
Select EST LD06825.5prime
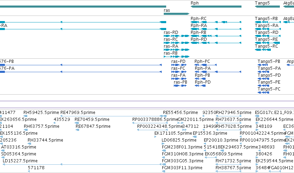(179, 141)
